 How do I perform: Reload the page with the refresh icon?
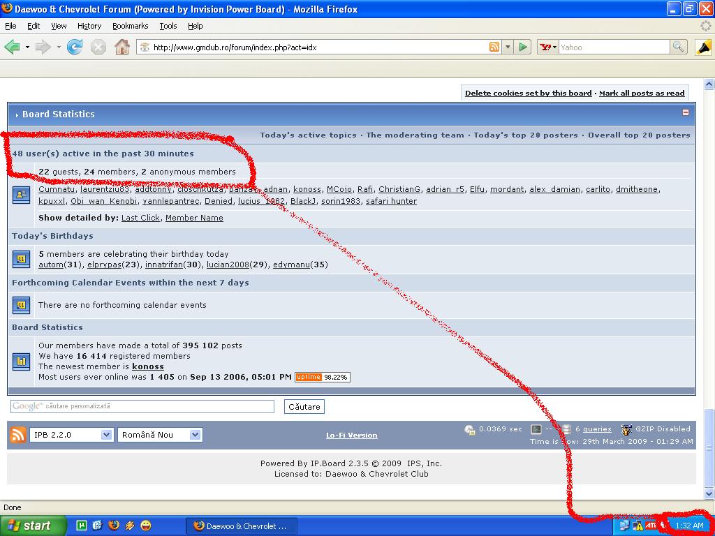coord(75,47)
